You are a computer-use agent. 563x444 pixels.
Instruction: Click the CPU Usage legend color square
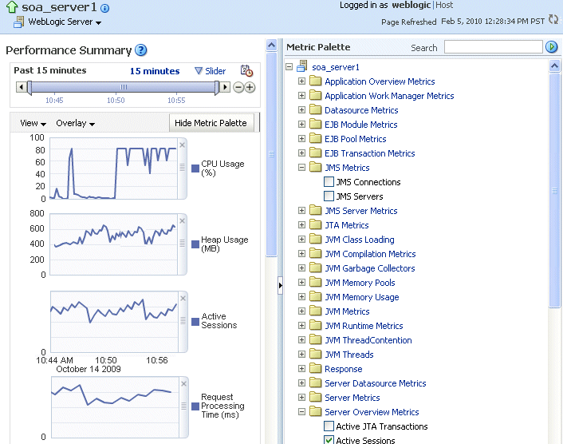[x=195, y=168]
